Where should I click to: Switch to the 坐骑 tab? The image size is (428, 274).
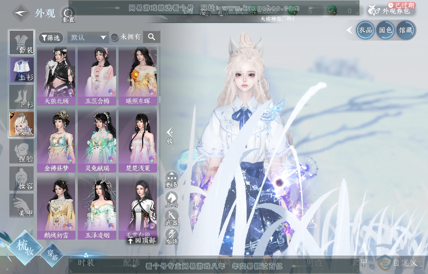(x=223, y=262)
